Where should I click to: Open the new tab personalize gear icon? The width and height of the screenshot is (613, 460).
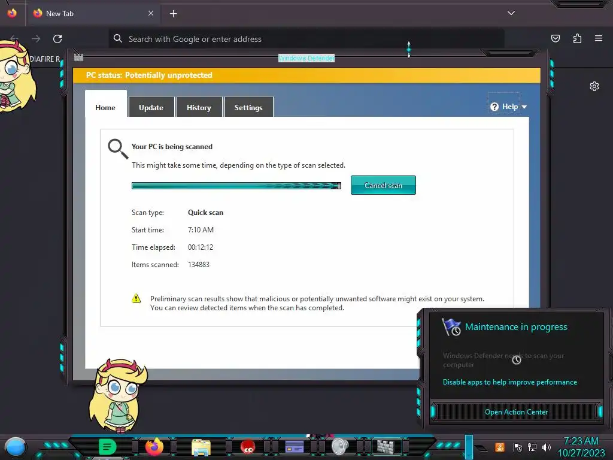[x=594, y=86]
